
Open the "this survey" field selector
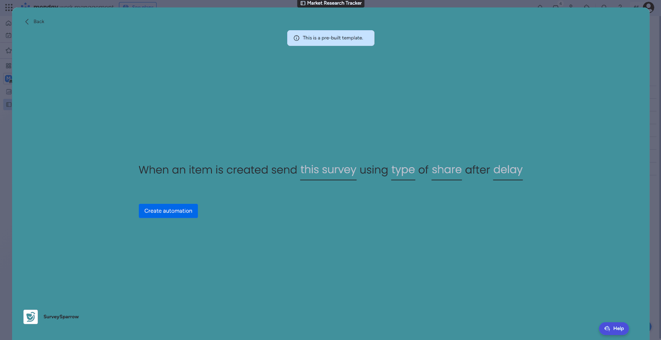pos(328,170)
